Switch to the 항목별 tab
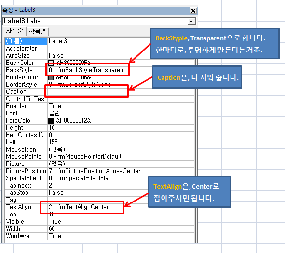Image resolution: width=285 pixels, height=253 pixels. click(38, 31)
